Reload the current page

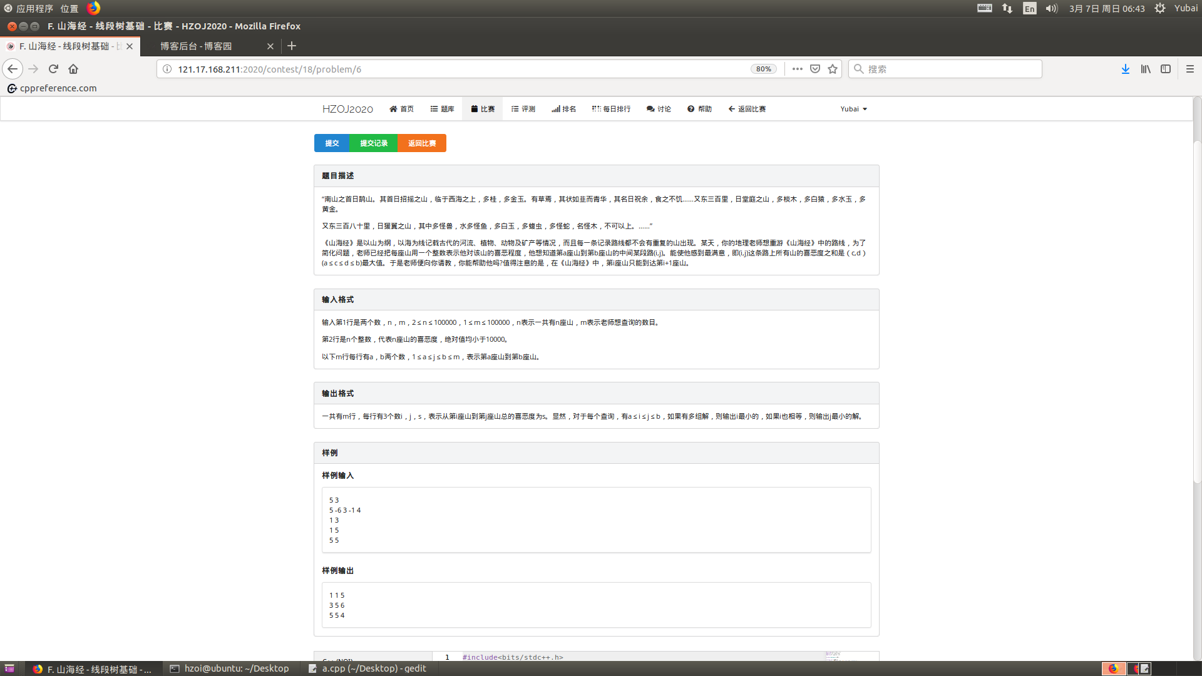(x=53, y=69)
